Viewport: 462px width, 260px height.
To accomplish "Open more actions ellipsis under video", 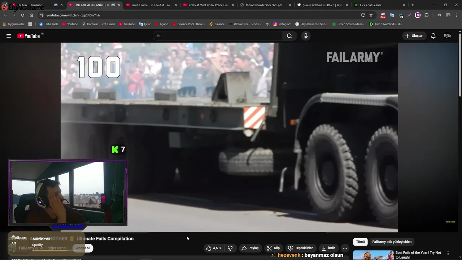I will pos(345,248).
